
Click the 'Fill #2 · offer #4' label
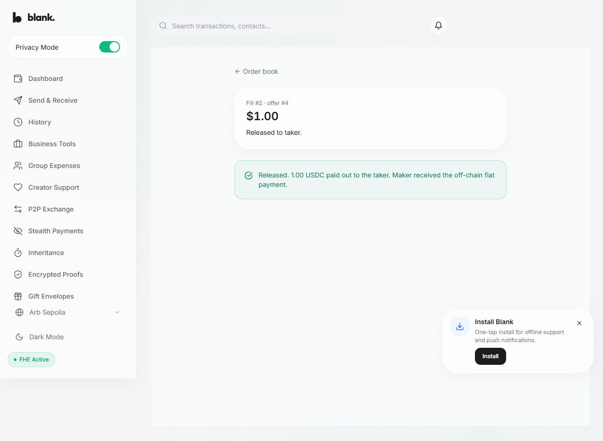(x=267, y=103)
